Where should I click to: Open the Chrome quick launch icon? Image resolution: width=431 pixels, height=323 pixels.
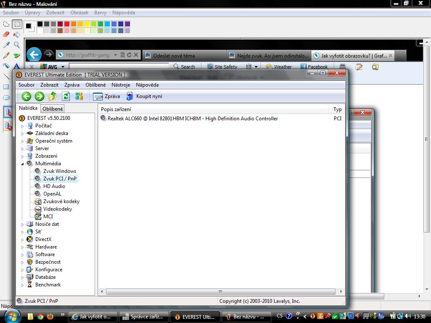pyautogui.click(x=40, y=316)
